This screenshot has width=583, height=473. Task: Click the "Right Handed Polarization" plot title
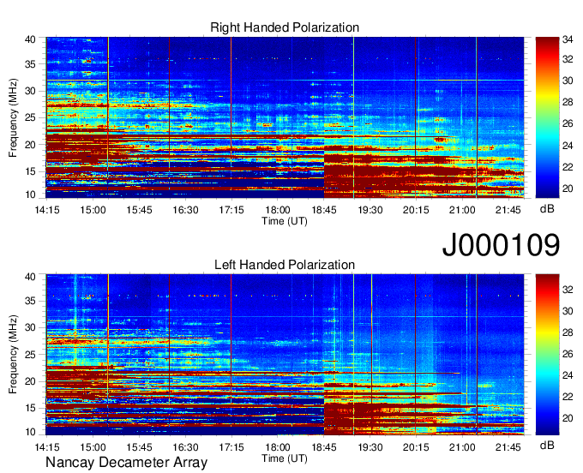point(285,27)
